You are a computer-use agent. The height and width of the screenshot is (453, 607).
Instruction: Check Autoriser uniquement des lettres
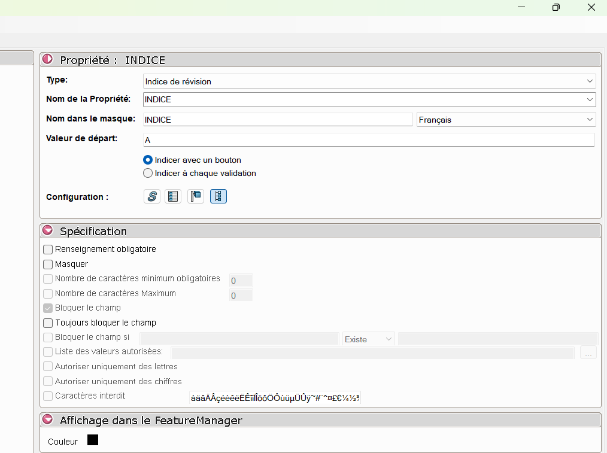tap(48, 367)
